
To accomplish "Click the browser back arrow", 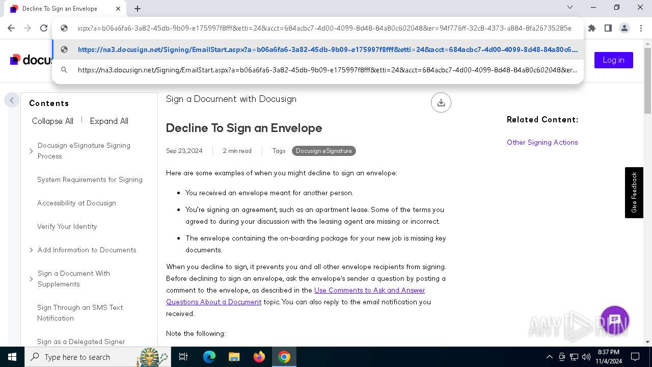I will [11, 29].
